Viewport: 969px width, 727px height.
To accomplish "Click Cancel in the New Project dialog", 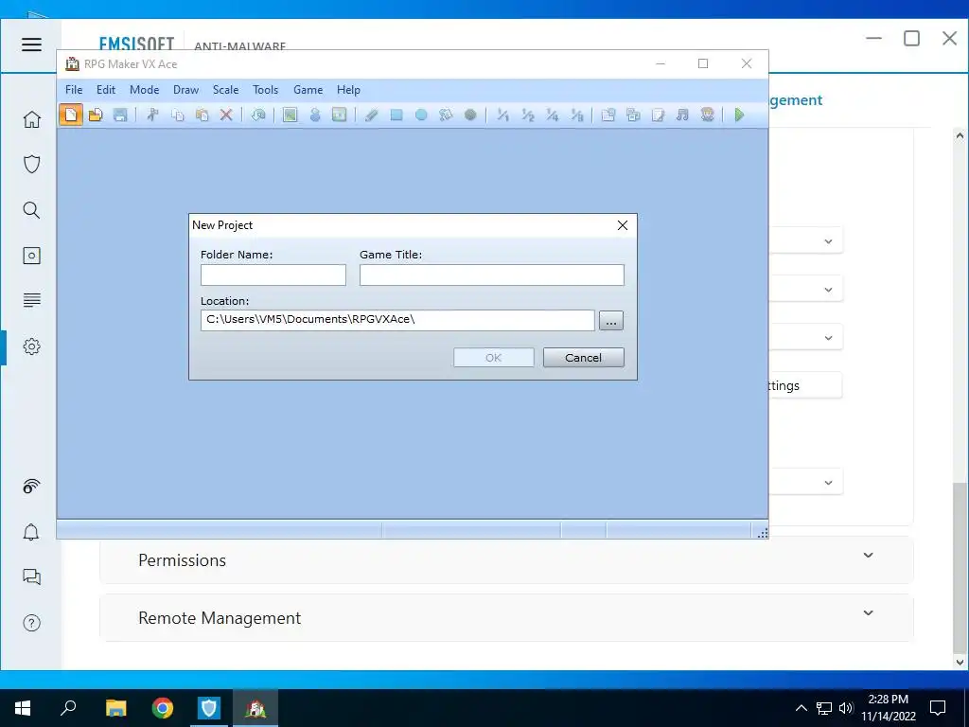I will (583, 357).
